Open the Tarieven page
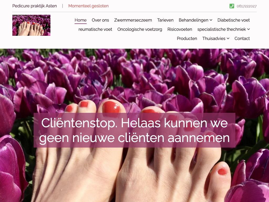Image resolution: width=269 pixels, height=202 pixels. point(165,20)
